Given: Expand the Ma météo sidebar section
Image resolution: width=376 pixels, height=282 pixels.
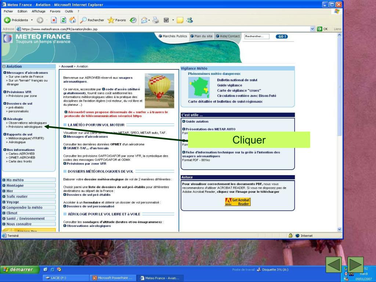Looking at the screenshot, I should [x=29, y=180].
